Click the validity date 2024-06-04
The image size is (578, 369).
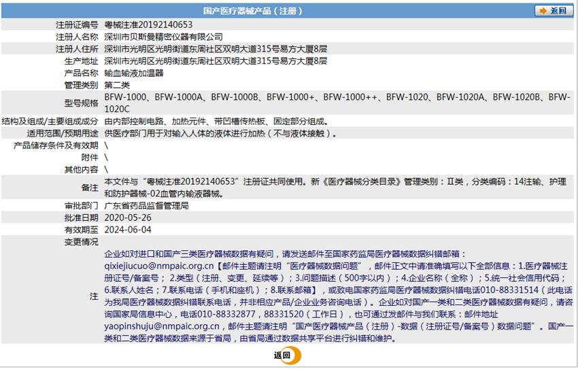[128, 230]
